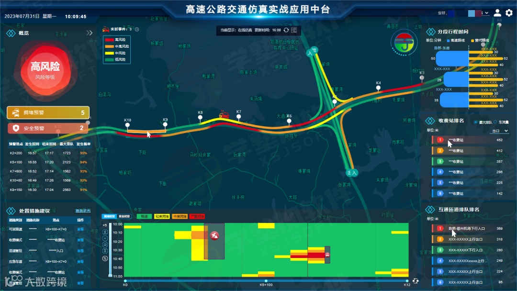
Task: Click the 高风险 red legend swatch
Action: click(x=109, y=40)
